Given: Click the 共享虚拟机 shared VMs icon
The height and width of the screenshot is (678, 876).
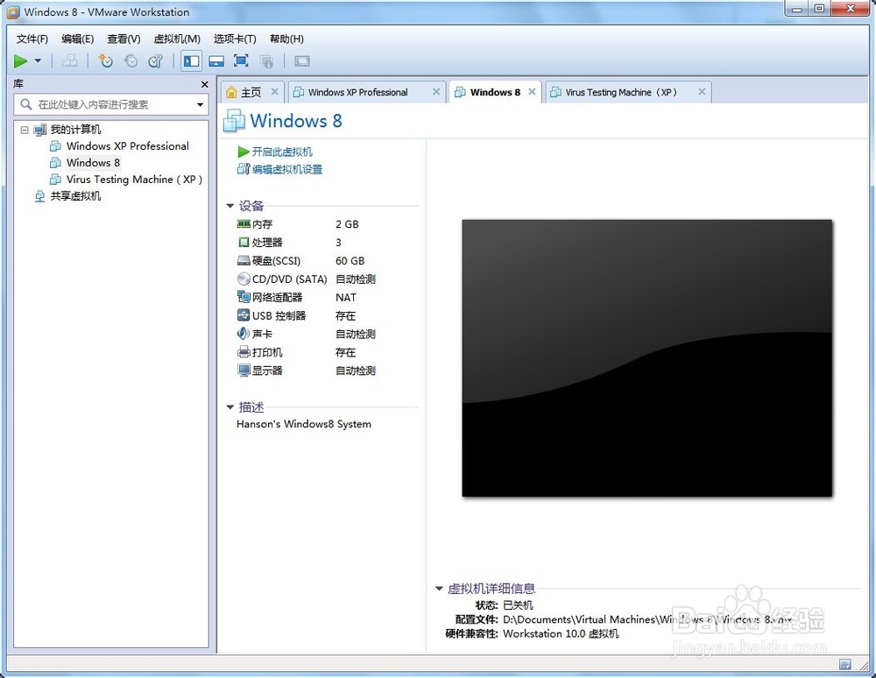Looking at the screenshot, I should pyautogui.click(x=39, y=196).
